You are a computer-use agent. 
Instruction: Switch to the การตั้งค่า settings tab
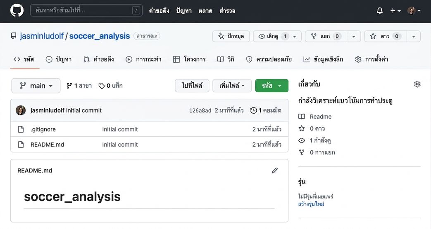(371, 59)
